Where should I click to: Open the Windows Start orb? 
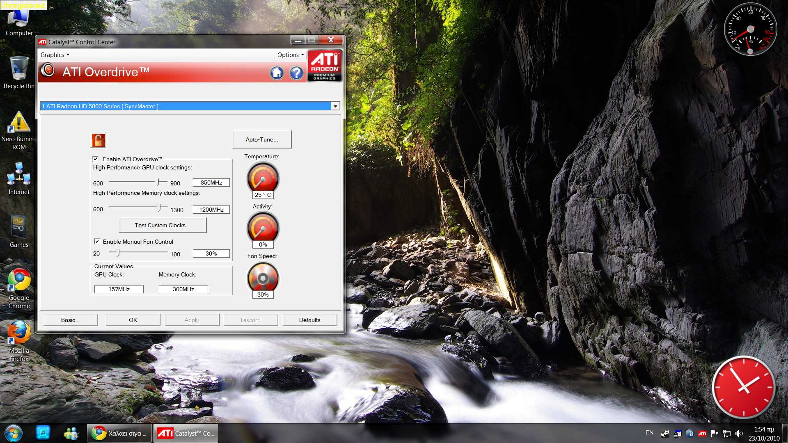point(13,433)
